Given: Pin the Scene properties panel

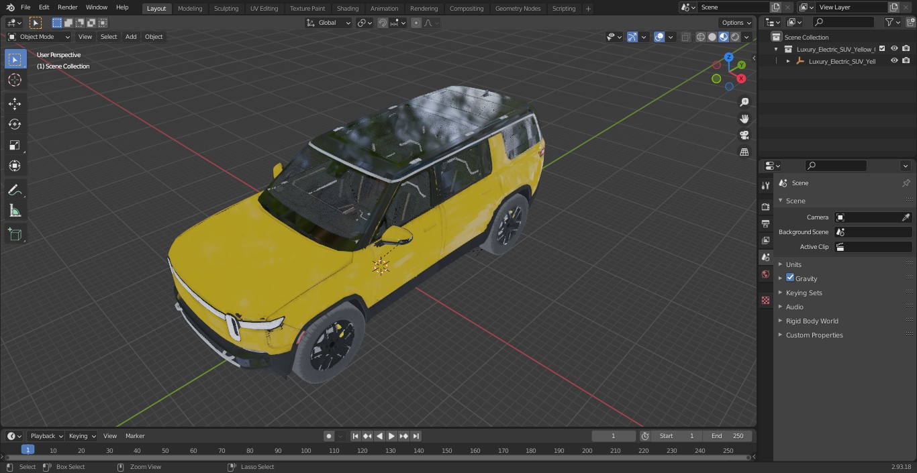Looking at the screenshot, I should coord(906,183).
